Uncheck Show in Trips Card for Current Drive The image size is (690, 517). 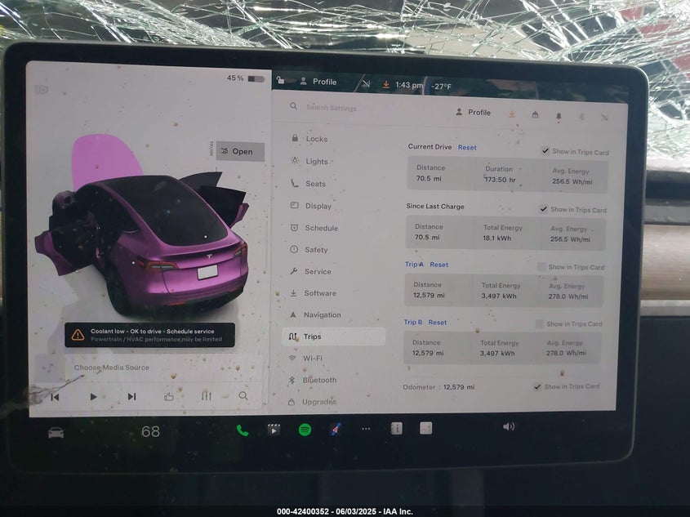click(545, 151)
